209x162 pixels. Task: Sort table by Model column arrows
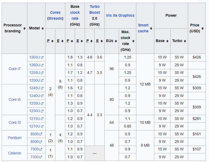pos(43,28)
